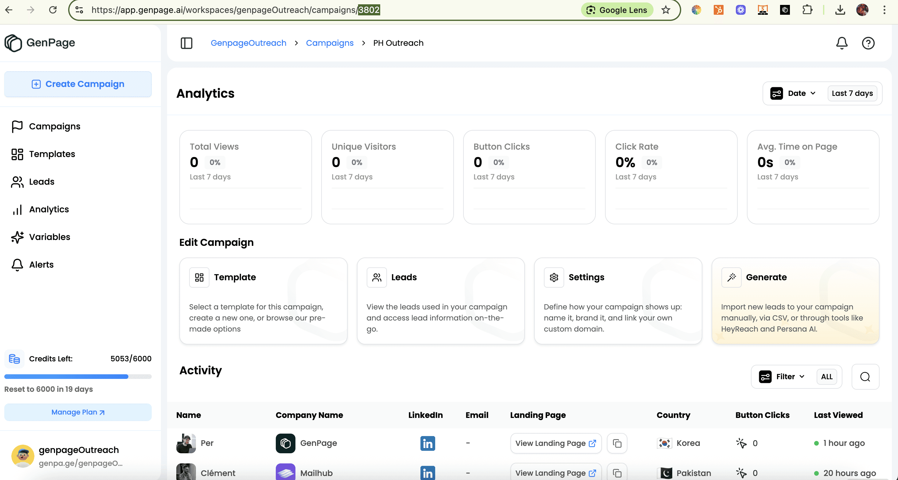Expand the Date filter dropdown
898x480 pixels.
pos(793,93)
